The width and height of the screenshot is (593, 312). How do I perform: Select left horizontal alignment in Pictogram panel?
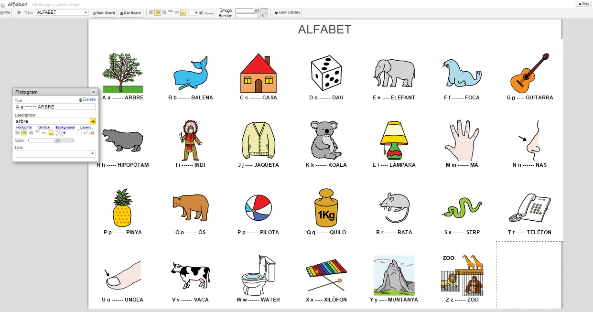coord(18,133)
